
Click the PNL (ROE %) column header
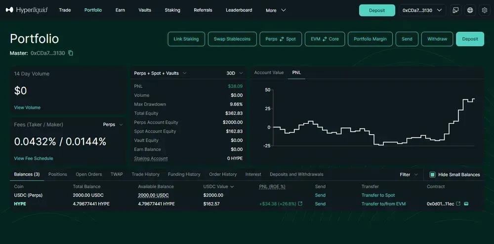tap(272, 186)
